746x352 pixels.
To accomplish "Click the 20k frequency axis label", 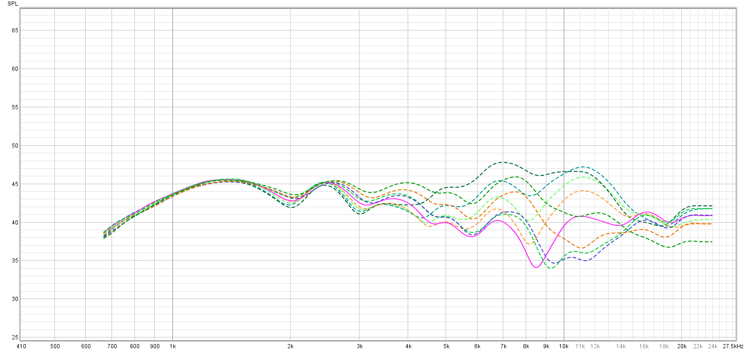I will (x=682, y=346).
